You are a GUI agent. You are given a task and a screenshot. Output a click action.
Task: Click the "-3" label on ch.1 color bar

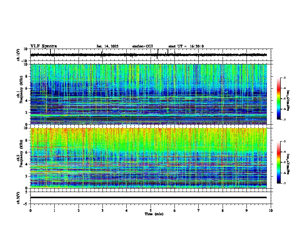coord(284,78)
